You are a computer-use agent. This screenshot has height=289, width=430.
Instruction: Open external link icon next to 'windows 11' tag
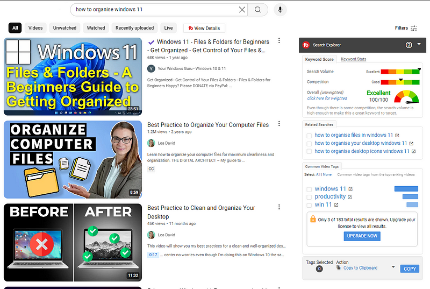point(350,189)
